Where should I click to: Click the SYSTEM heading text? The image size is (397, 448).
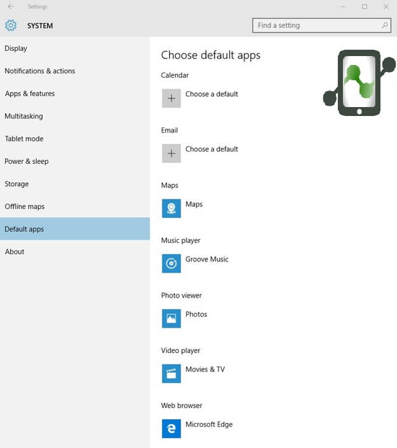point(40,25)
